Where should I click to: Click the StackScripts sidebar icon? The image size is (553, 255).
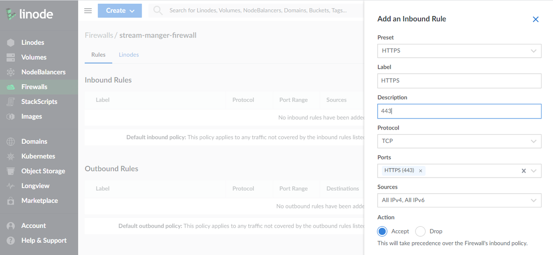point(11,102)
